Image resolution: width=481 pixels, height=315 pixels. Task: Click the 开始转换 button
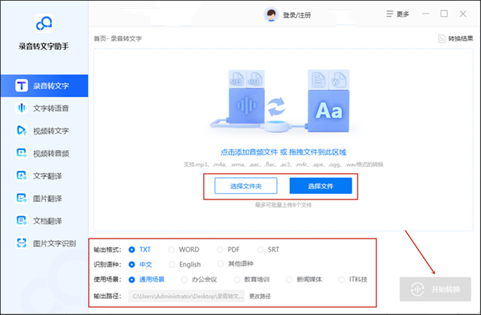pos(435,289)
